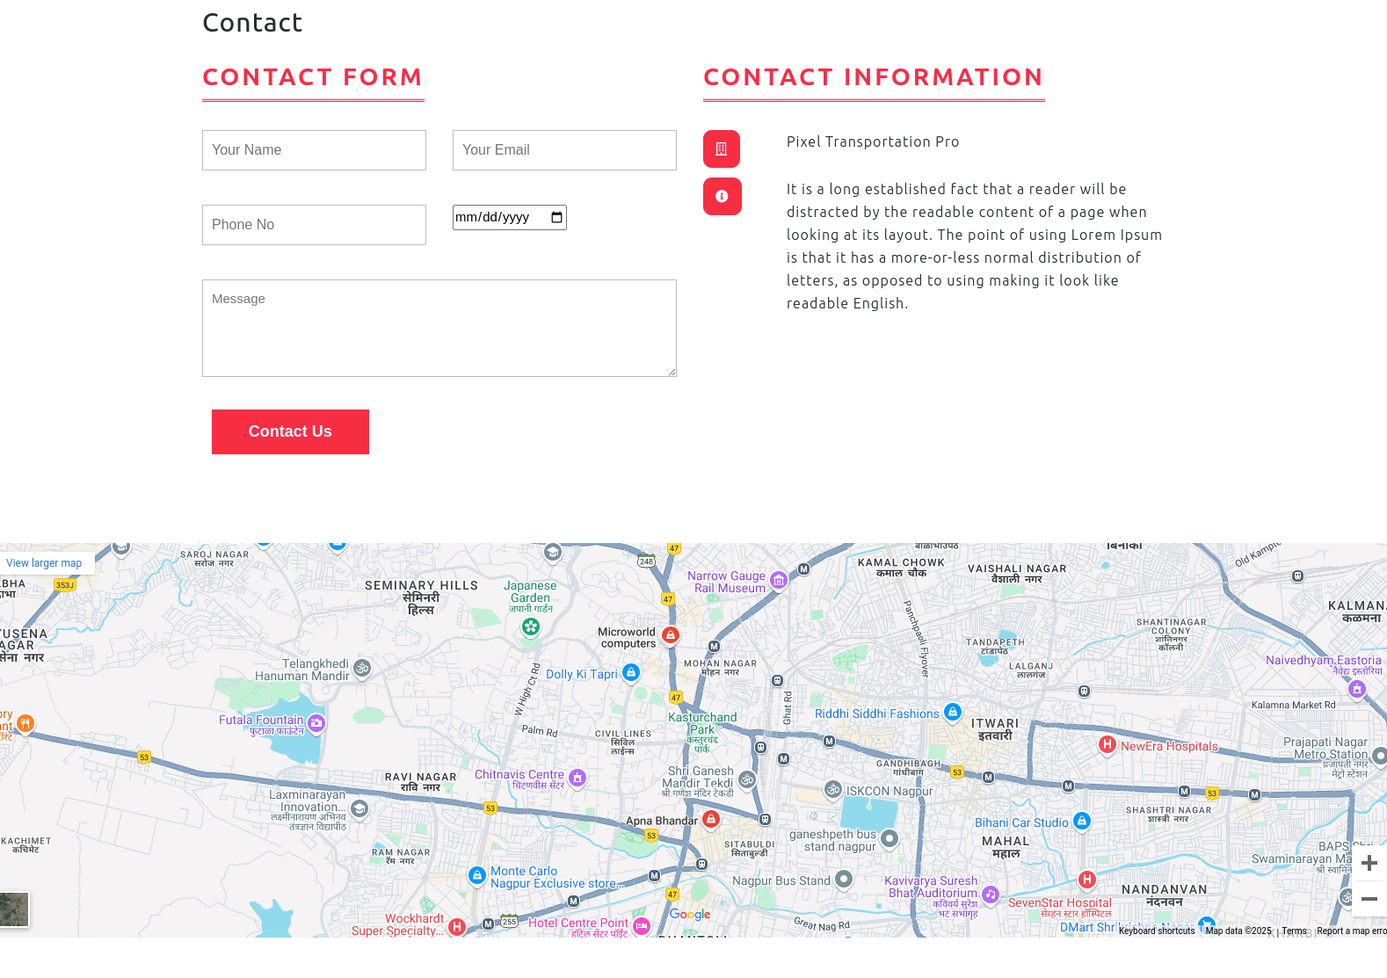The image size is (1387, 978).
Task: Click the building icon beside company name
Action: tap(722, 149)
